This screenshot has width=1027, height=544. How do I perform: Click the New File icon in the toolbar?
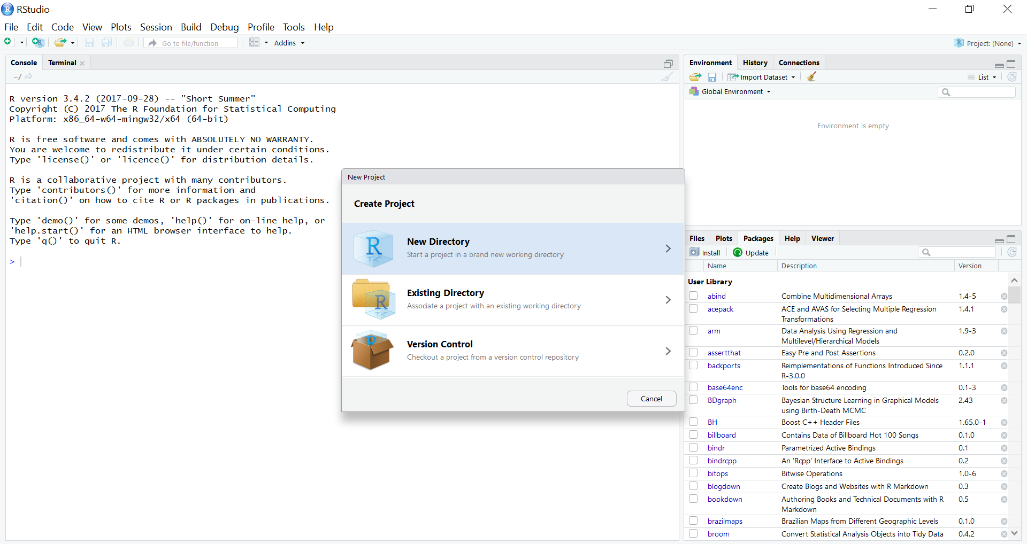9,42
